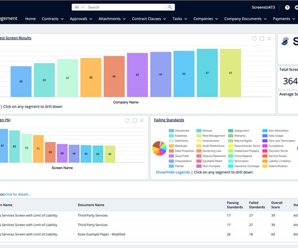Click the Show/Hide Legends link
The image size is (298, 248).
[173, 172]
